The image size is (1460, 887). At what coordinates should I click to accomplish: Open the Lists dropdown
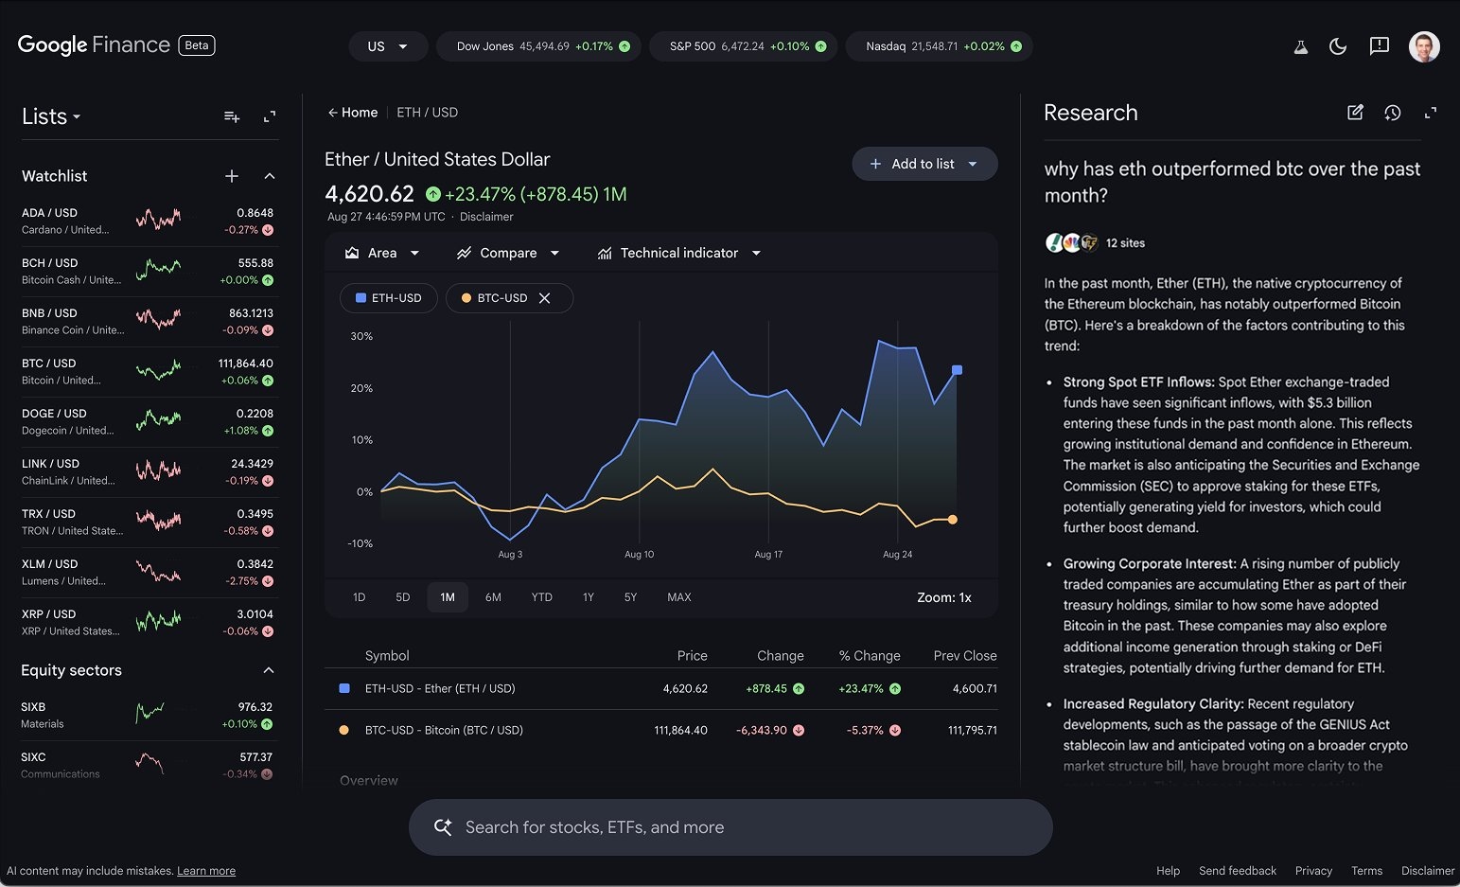click(51, 116)
